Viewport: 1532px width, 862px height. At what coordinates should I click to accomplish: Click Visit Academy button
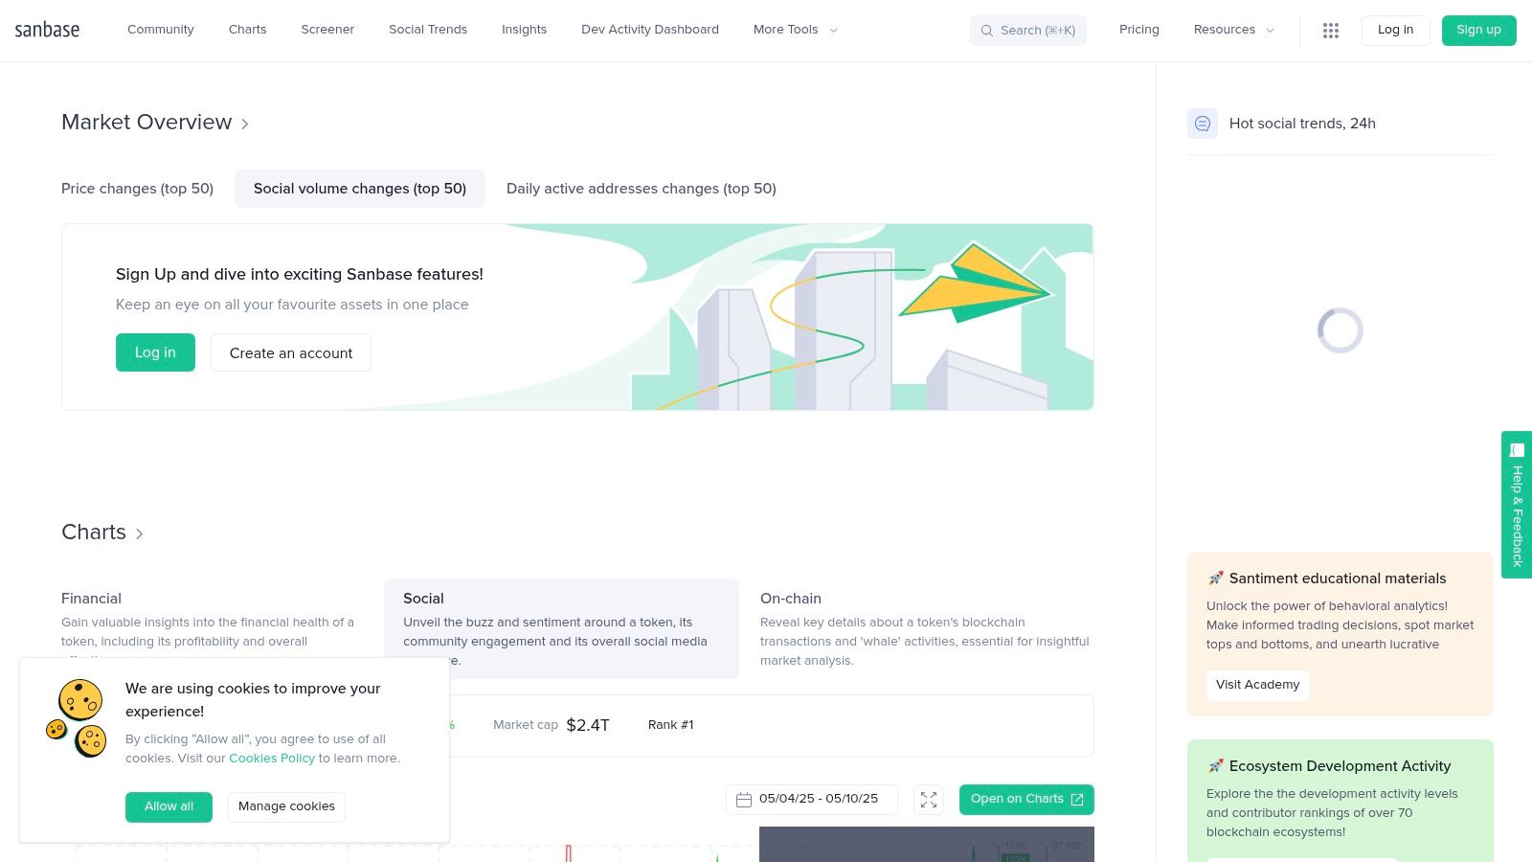click(1257, 685)
